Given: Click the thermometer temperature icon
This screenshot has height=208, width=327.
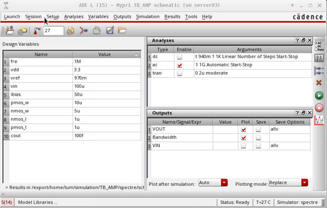Looking at the screenshot, I should tap(37, 30).
